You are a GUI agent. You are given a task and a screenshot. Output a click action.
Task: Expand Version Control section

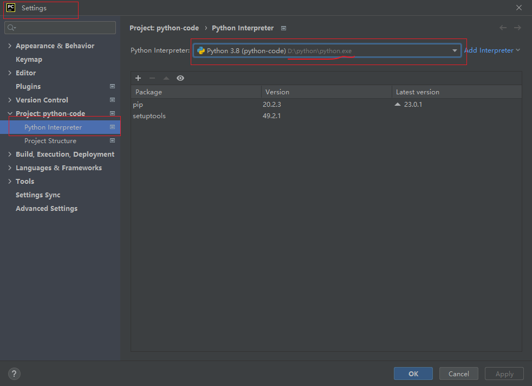(10, 100)
